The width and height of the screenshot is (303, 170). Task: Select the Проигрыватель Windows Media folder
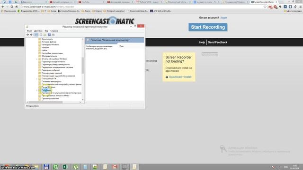[x=55, y=95]
